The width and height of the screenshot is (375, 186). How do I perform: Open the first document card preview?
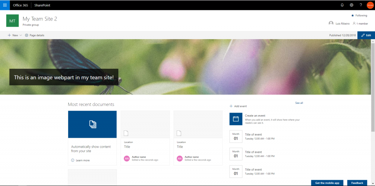145,124
